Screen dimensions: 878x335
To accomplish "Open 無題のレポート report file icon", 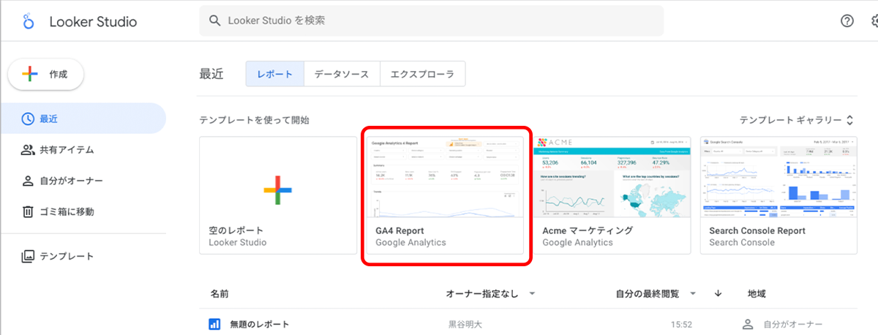I will [x=215, y=324].
